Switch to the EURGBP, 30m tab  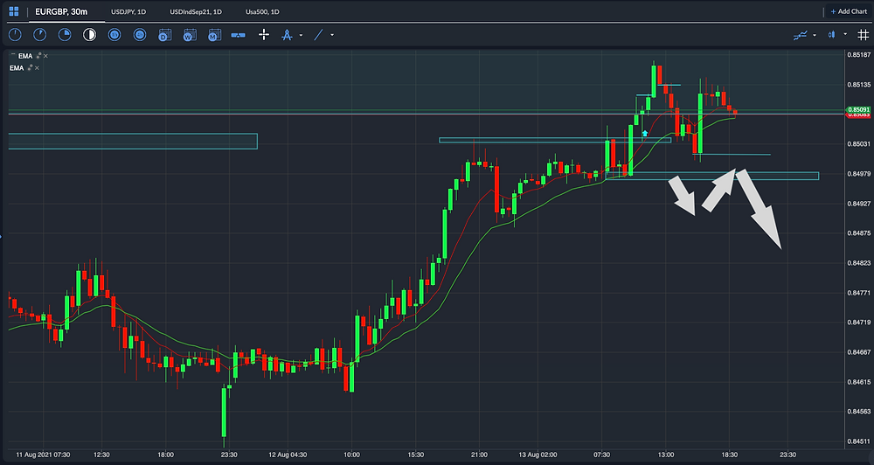61,11
